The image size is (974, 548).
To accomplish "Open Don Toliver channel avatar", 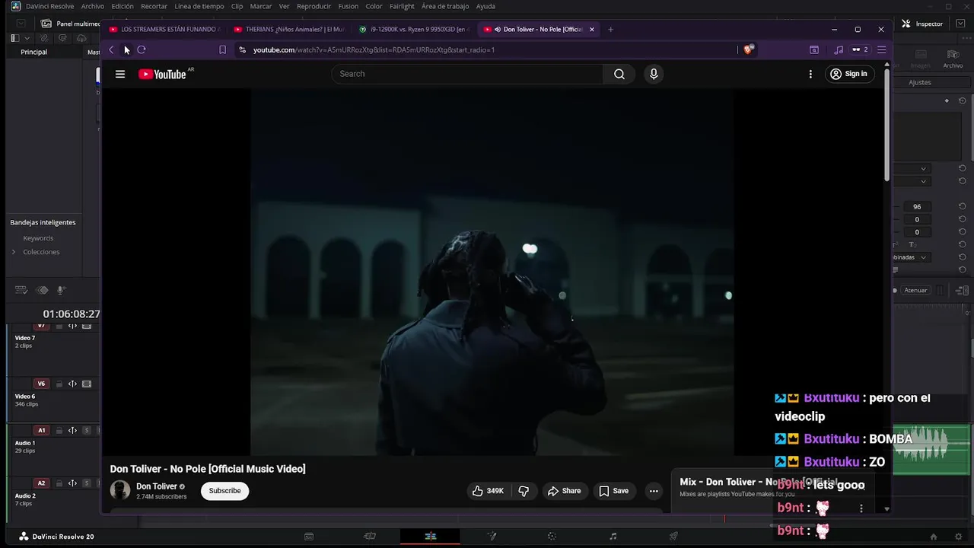I will (120, 490).
